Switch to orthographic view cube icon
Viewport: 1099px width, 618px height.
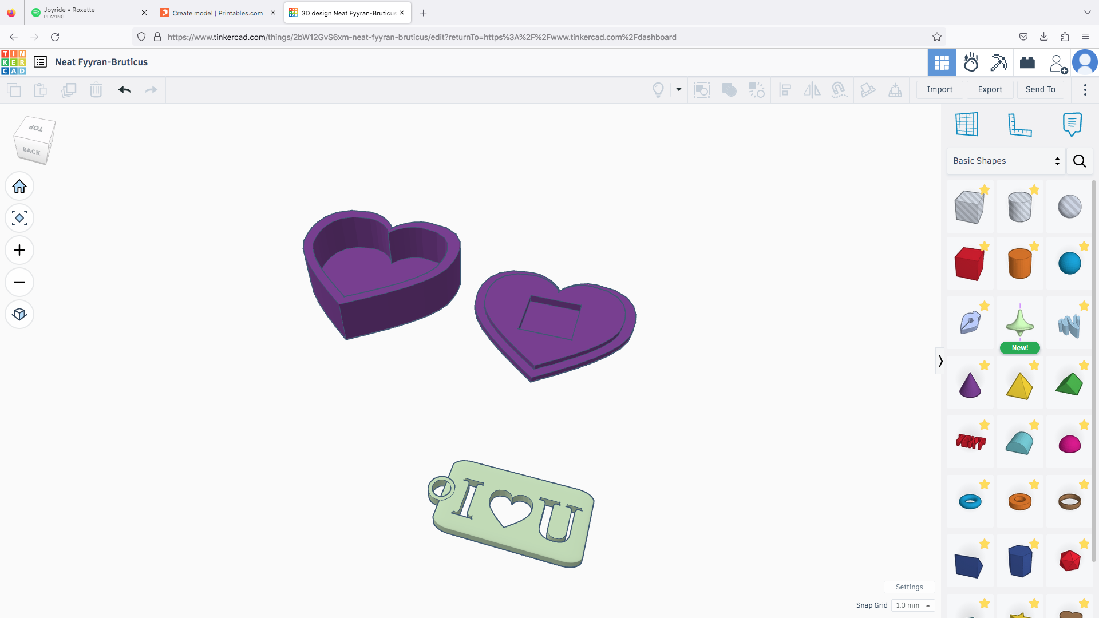[x=19, y=314]
